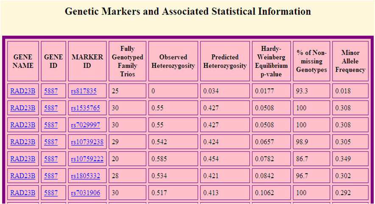Open RAD23B link in rs7029997 row
This screenshot has width=375, height=204.
point(23,125)
